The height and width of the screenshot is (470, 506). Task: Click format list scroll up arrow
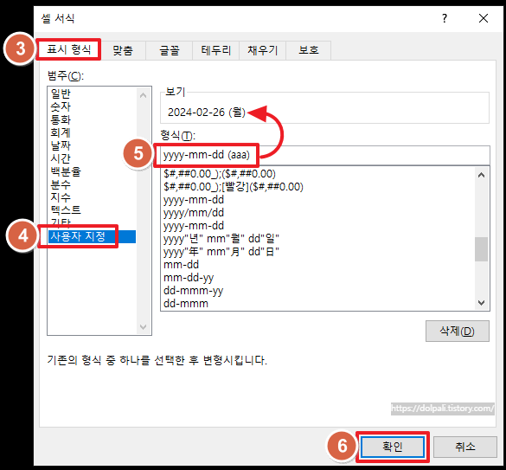(x=481, y=176)
